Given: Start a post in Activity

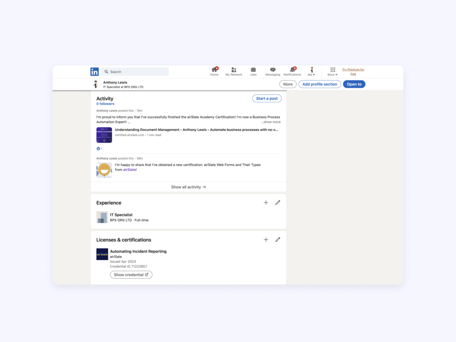Looking at the screenshot, I should coord(267,98).
